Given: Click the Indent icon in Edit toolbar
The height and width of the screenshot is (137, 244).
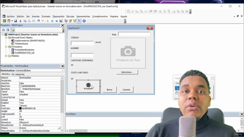Looking at the screenshot, I should click(x=151, y=11).
